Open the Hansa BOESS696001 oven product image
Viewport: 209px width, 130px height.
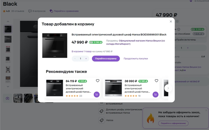tap(55, 45)
